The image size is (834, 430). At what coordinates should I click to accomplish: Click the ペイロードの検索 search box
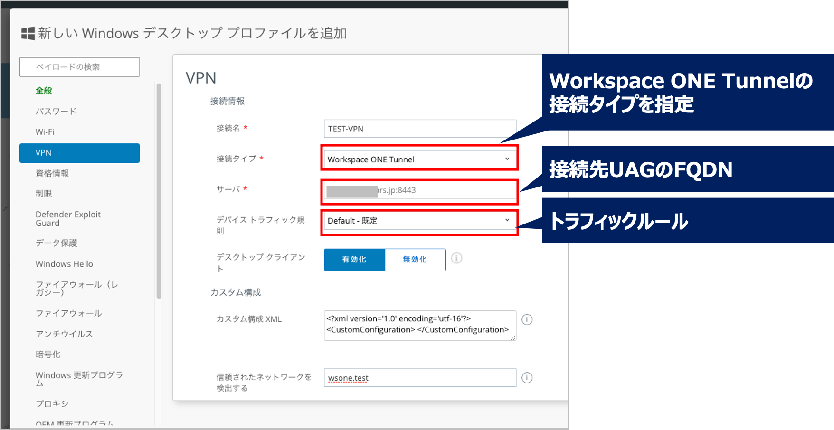click(79, 67)
